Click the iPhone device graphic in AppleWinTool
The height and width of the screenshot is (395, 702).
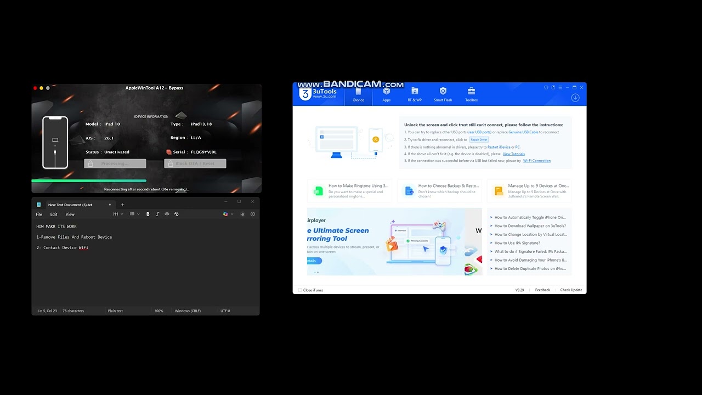(x=55, y=143)
